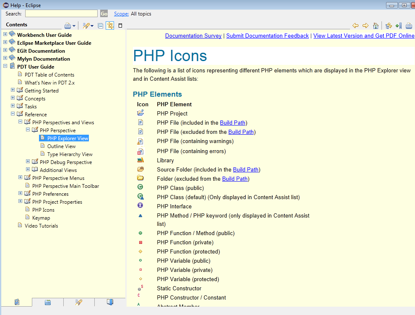This screenshot has width=415, height=315.
Task: Bookmark this document with the plus icon
Action: [399, 26]
